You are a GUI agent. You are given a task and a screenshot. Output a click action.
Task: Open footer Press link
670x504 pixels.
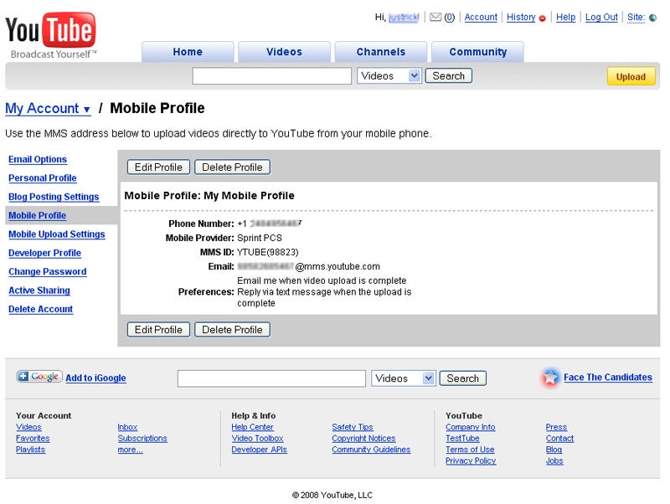(x=556, y=427)
